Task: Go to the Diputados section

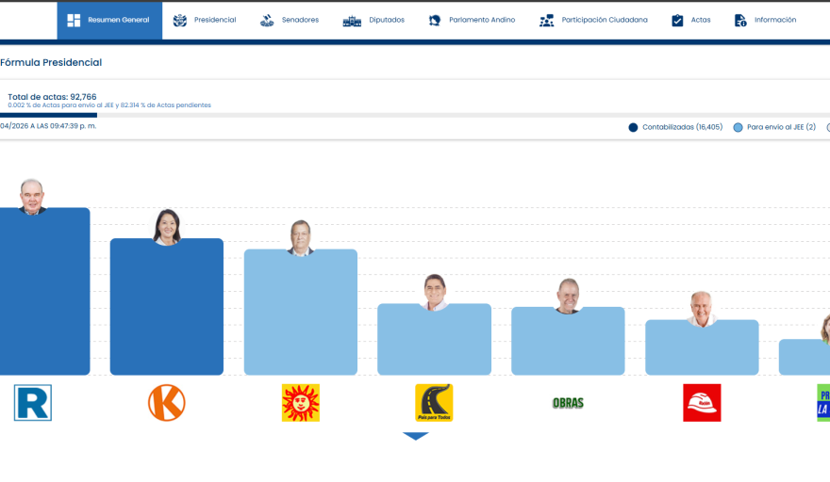Action: tap(374, 20)
